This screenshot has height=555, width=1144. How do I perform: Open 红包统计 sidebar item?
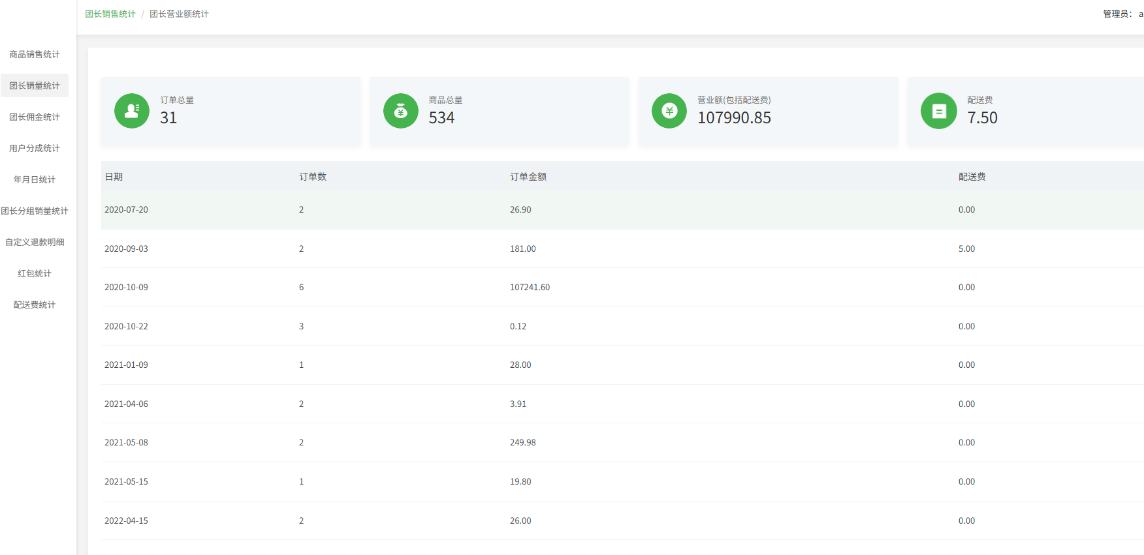35,273
